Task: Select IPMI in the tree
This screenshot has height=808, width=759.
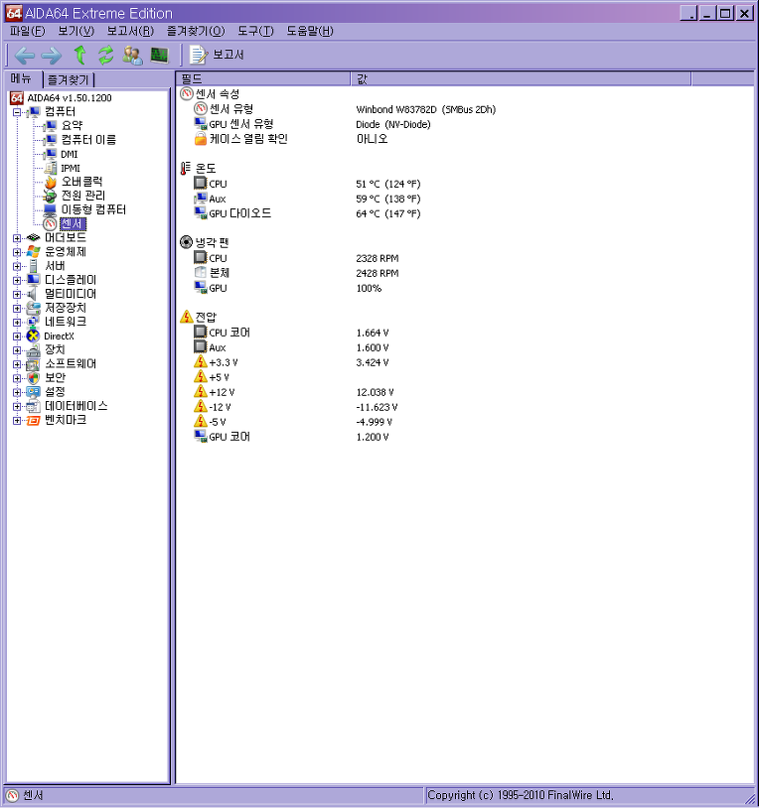Action: click(x=71, y=168)
